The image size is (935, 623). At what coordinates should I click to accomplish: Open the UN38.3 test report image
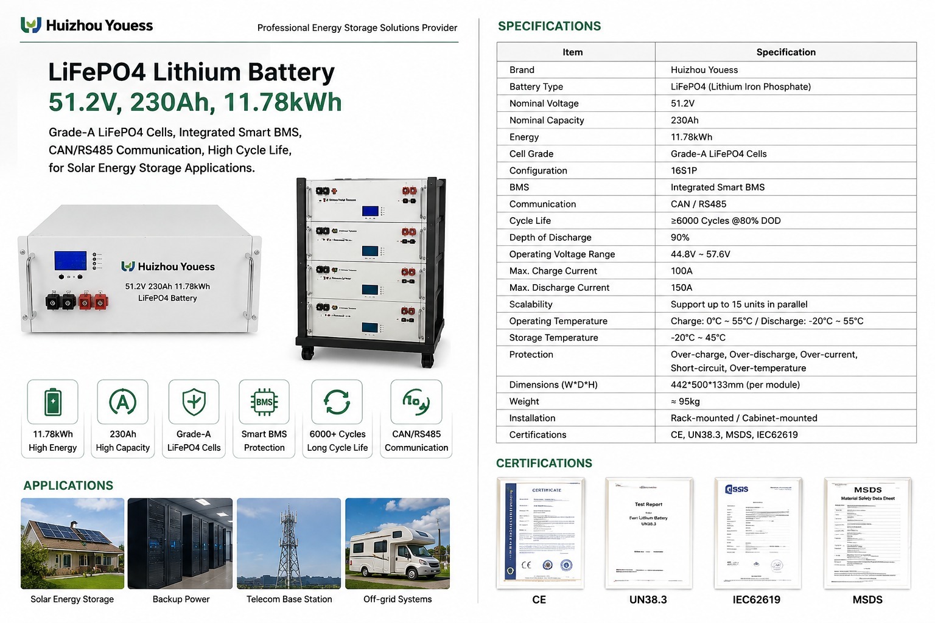[x=649, y=533]
